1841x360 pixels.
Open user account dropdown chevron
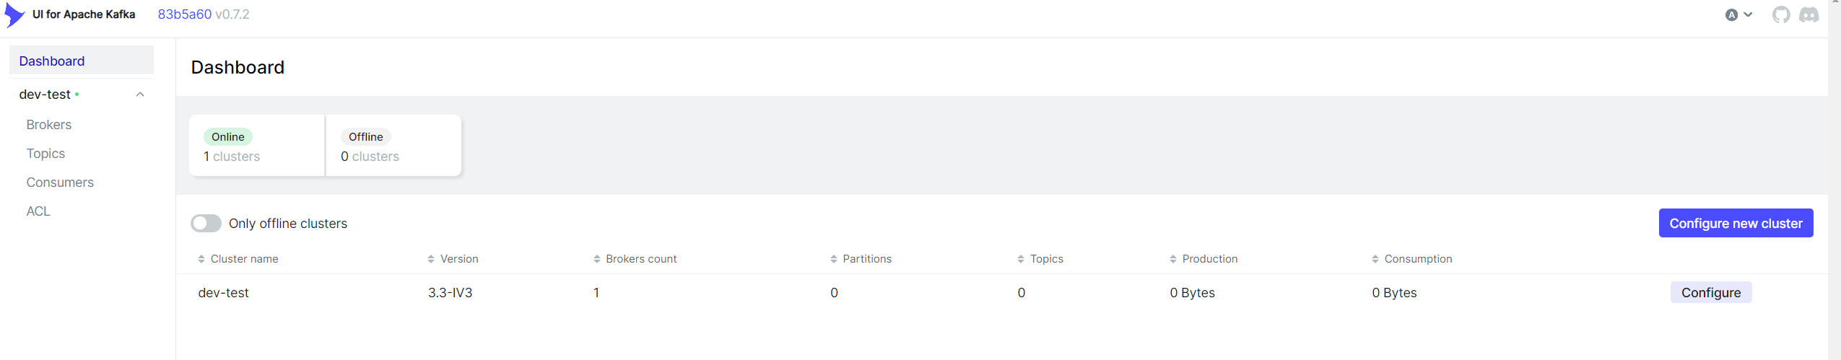(1748, 14)
